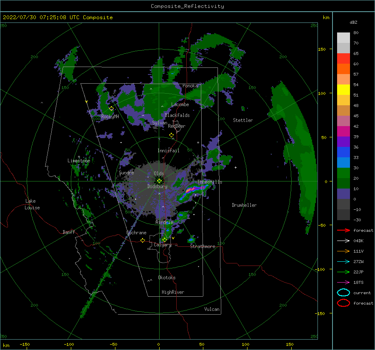Image resolution: width=375 pixels, height=350 pixels.
Task: Click the red forecast ellipse legend icon
Action: point(343,303)
